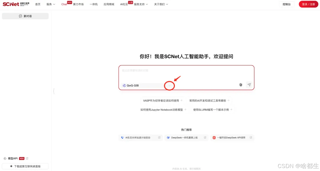Click the AI生态伙伴加速计划启动 heart icon
Image resolution: width=320 pixels, height=171 pixels.
pos(122,138)
